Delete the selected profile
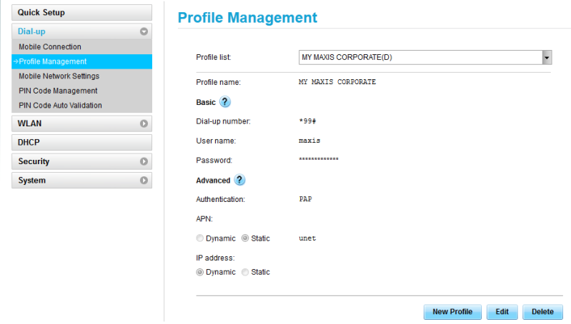 pyautogui.click(x=542, y=312)
